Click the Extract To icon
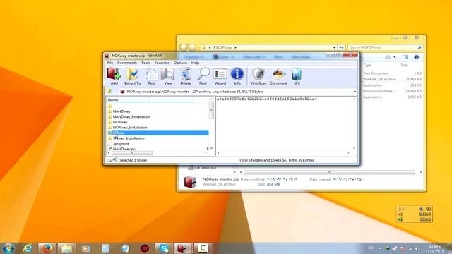 pyautogui.click(x=133, y=76)
